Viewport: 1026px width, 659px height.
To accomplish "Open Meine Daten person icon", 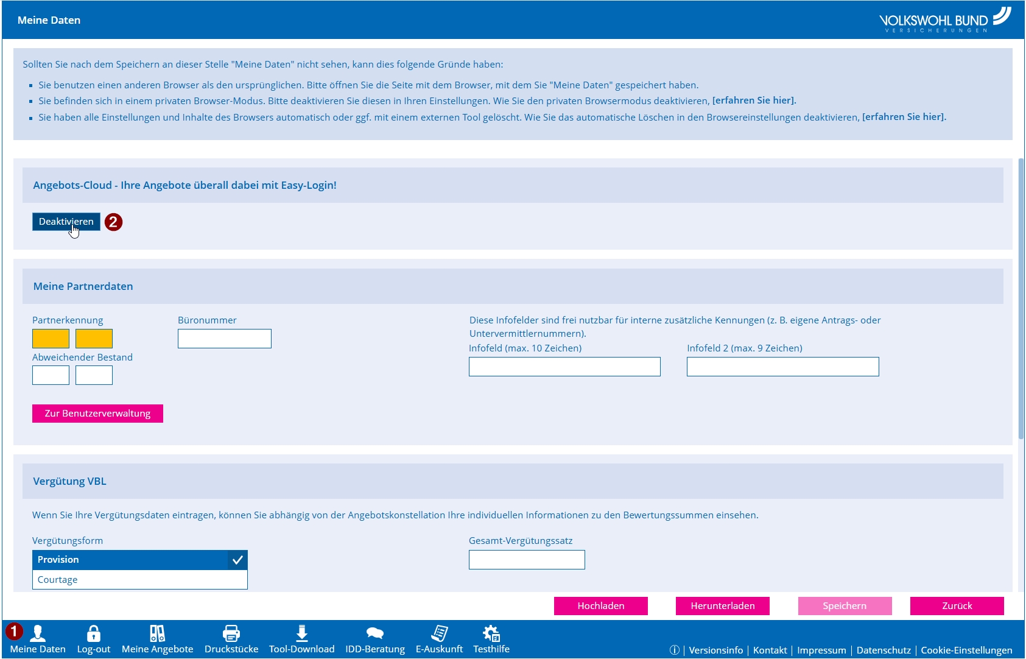I will 38,633.
